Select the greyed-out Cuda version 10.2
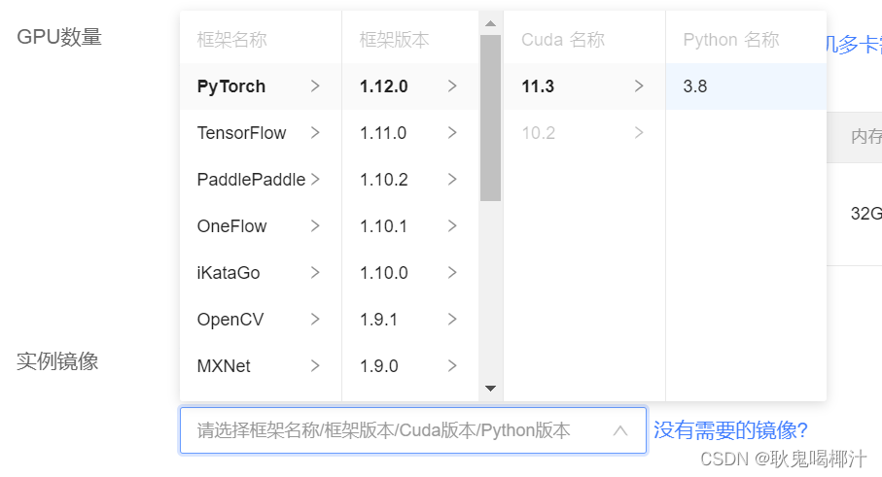This screenshot has width=882, height=477. tap(583, 132)
